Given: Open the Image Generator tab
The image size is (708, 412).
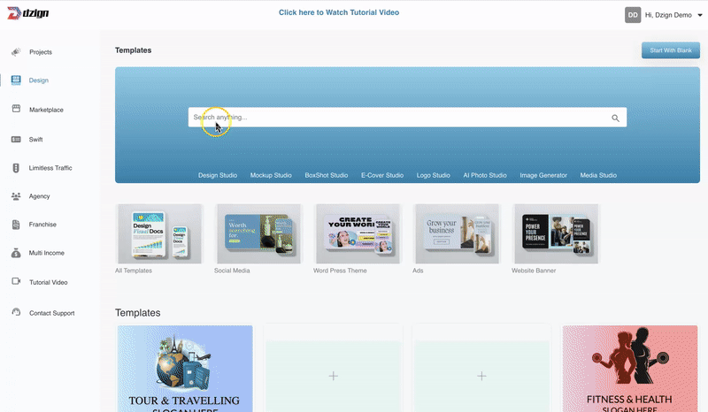Looking at the screenshot, I should click(543, 176).
